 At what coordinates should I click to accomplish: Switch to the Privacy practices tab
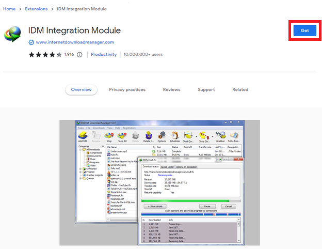[127, 90]
